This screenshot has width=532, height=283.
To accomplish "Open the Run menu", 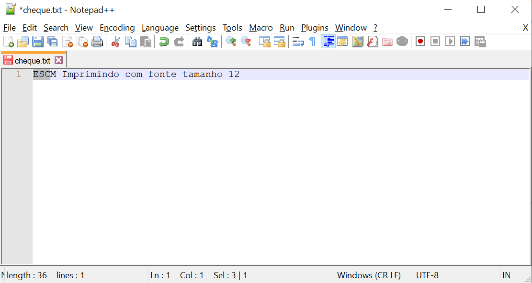I will [287, 28].
